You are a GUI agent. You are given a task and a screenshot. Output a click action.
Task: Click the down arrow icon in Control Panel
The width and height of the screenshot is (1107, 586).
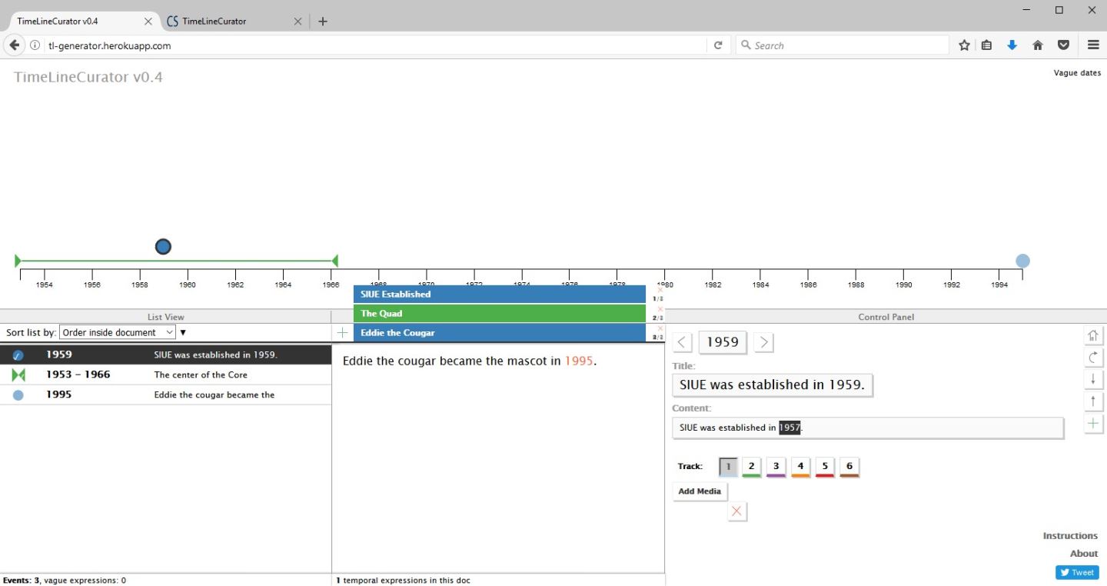[1093, 380]
